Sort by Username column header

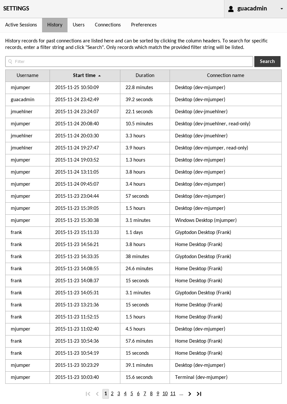click(27, 75)
